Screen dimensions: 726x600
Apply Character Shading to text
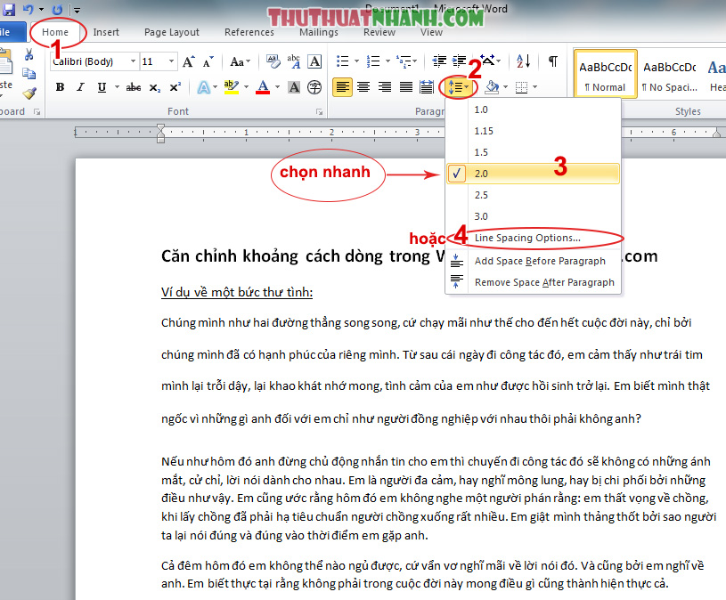coord(294,87)
